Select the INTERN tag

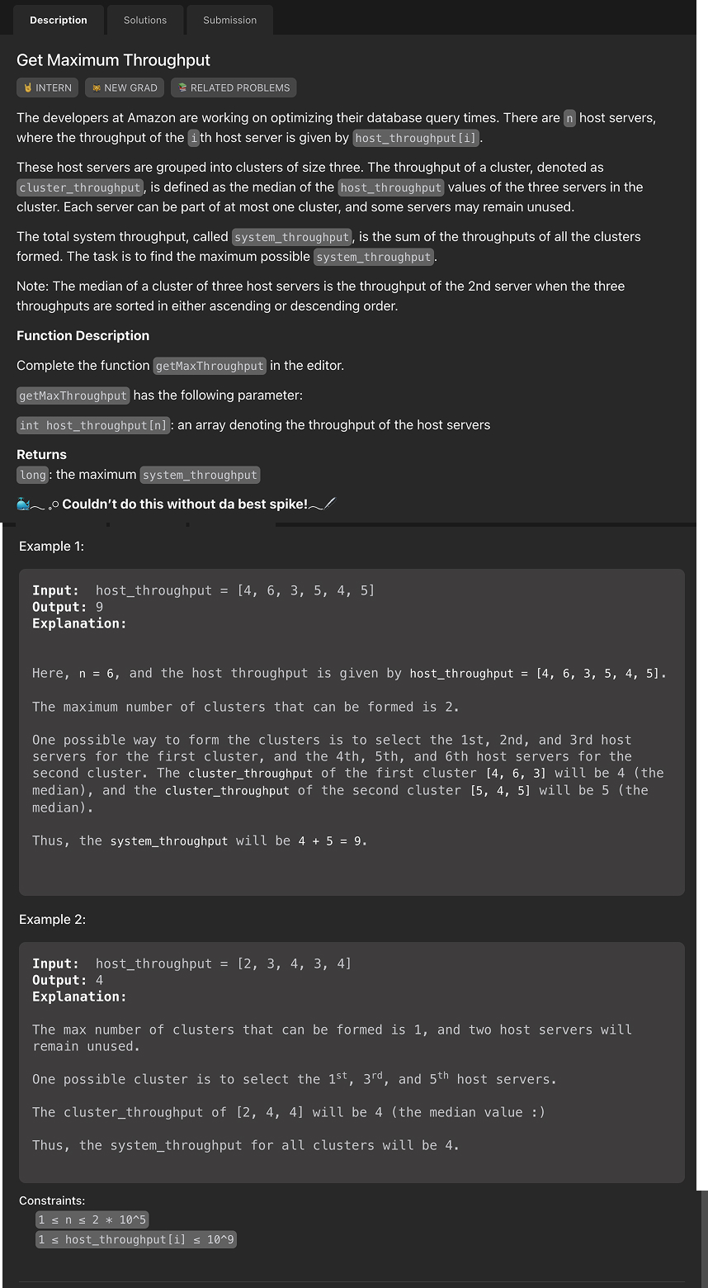(47, 87)
